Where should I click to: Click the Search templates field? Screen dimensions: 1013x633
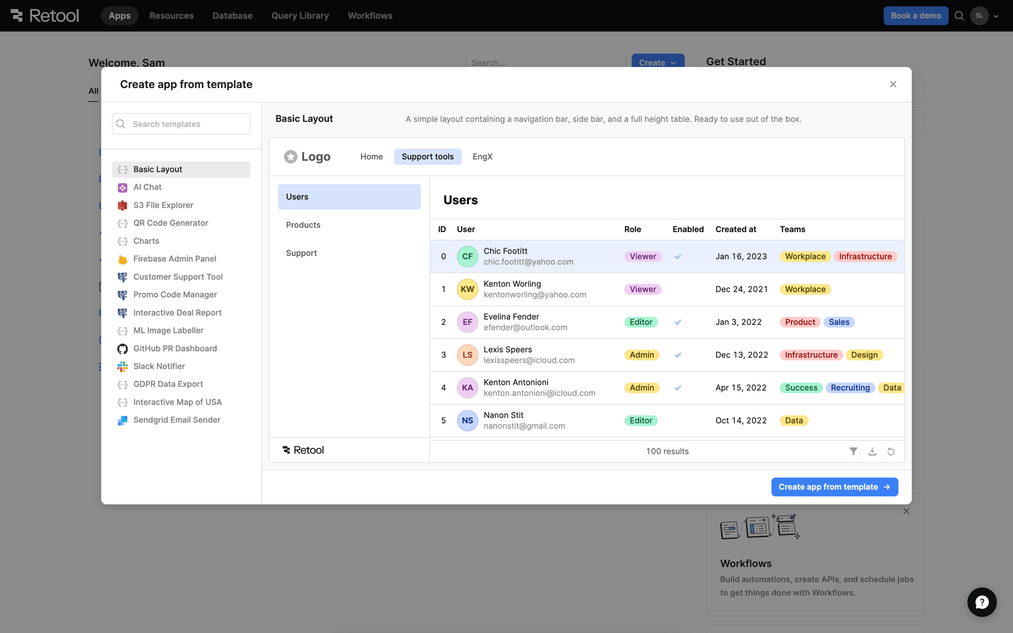pos(181,124)
